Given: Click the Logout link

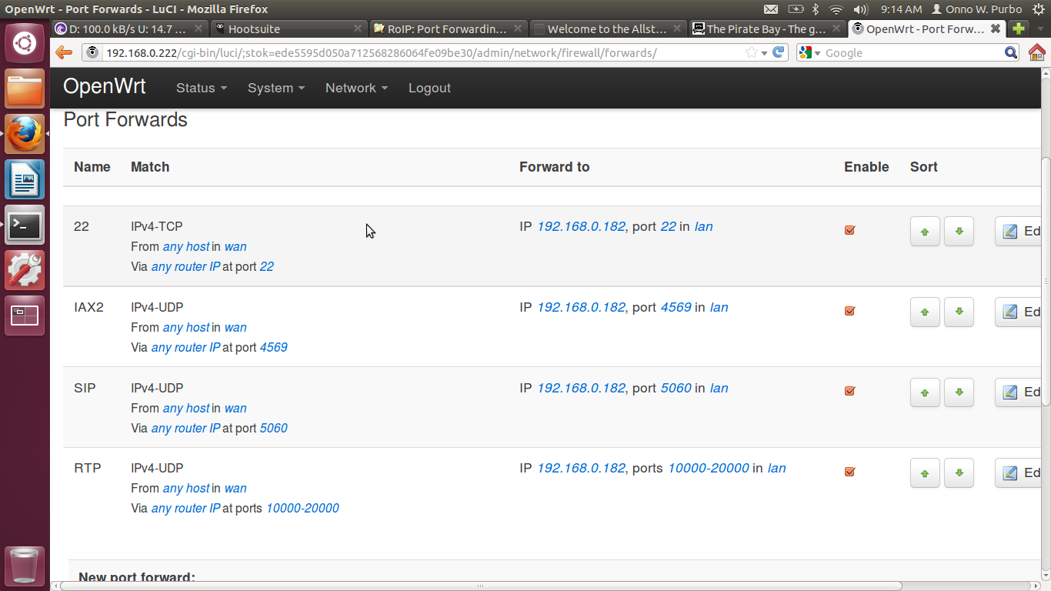Looking at the screenshot, I should (x=429, y=88).
